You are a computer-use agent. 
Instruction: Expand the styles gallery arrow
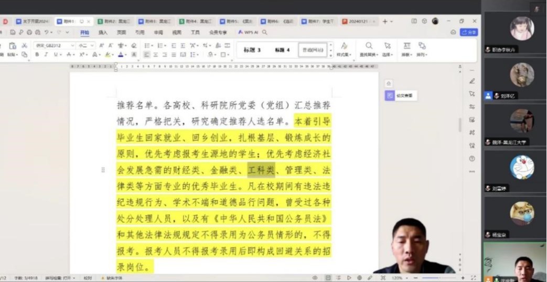pyautogui.click(x=331, y=55)
